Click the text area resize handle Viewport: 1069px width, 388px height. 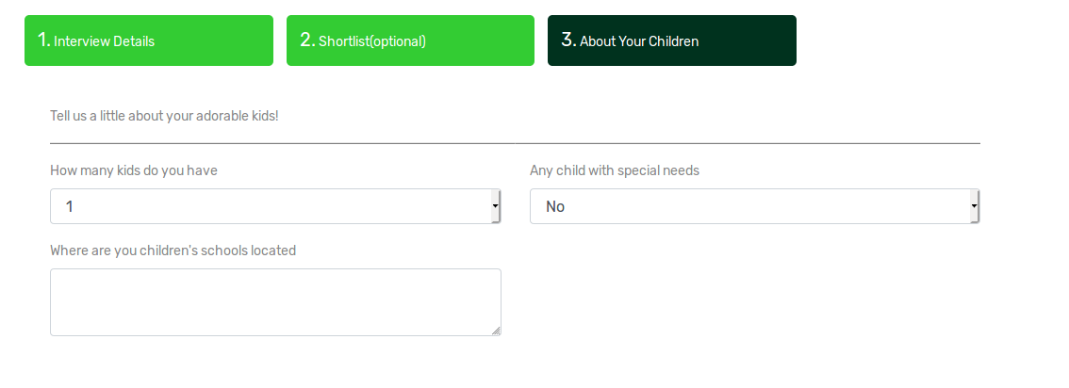coord(496,331)
